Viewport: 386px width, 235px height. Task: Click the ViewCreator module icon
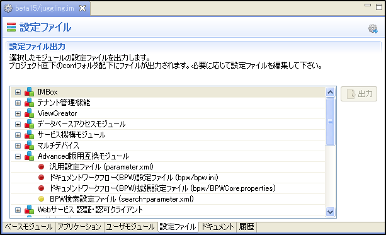[x=30, y=113]
